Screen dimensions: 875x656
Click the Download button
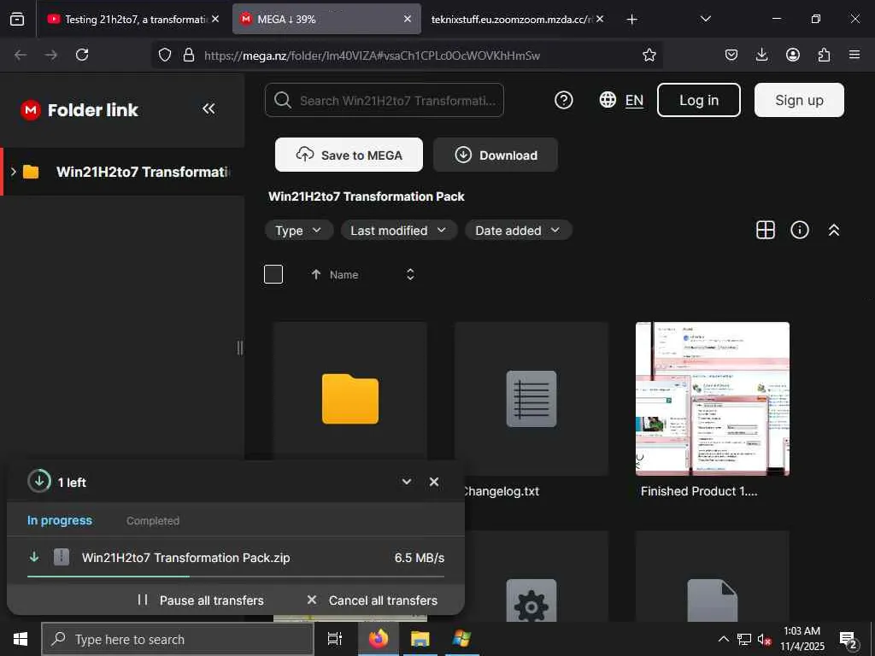496,155
